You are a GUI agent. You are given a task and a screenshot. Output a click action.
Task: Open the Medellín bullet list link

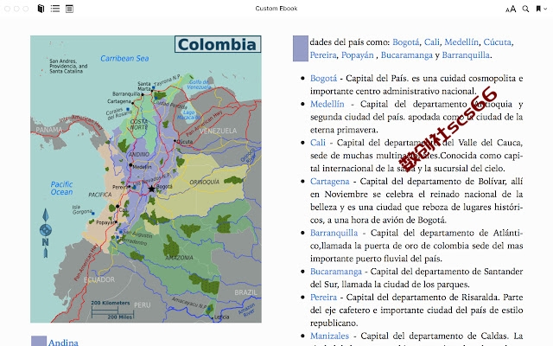(x=327, y=104)
